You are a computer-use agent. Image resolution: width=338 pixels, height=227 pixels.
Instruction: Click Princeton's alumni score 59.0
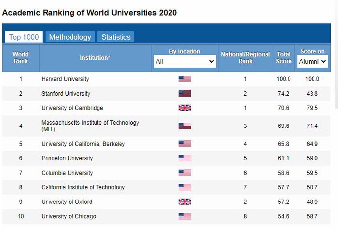[x=312, y=158]
